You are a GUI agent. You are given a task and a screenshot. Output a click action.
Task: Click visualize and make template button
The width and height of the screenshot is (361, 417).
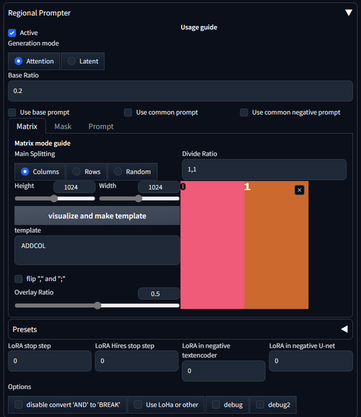click(97, 216)
